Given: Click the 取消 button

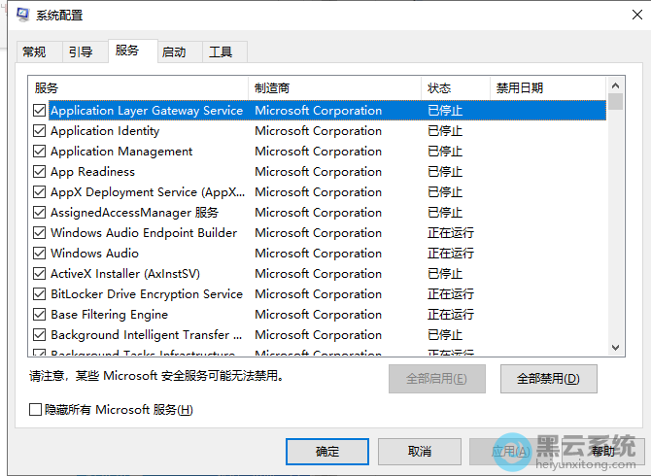Looking at the screenshot, I should 419,452.
